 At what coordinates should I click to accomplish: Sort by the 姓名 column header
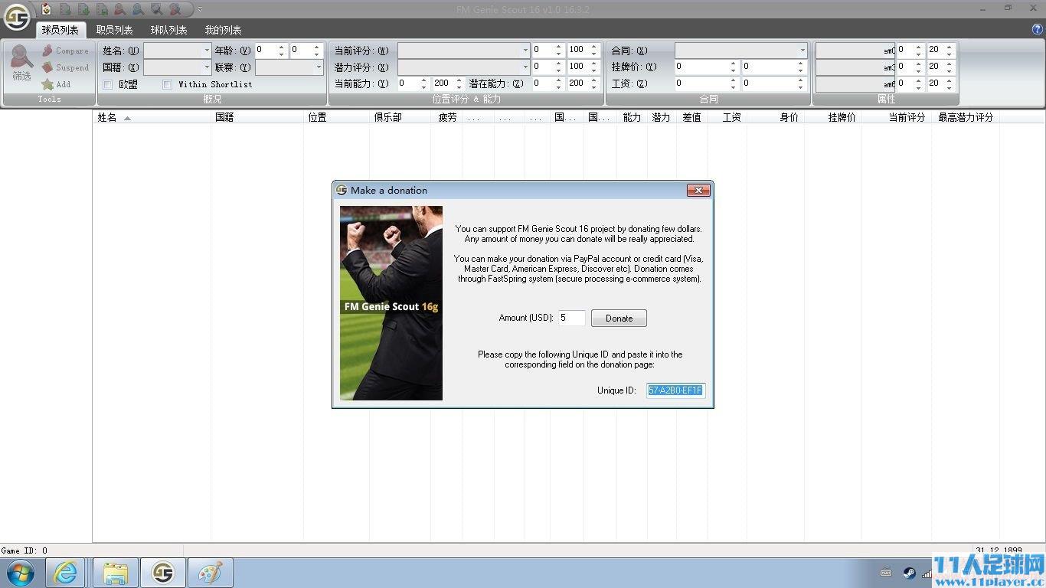point(152,117)
